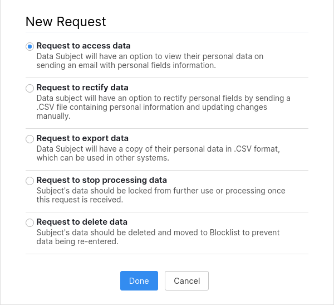The image size is (334, 305).
Task: Click the divider line above the Done button
Action: tap(166, 254)
